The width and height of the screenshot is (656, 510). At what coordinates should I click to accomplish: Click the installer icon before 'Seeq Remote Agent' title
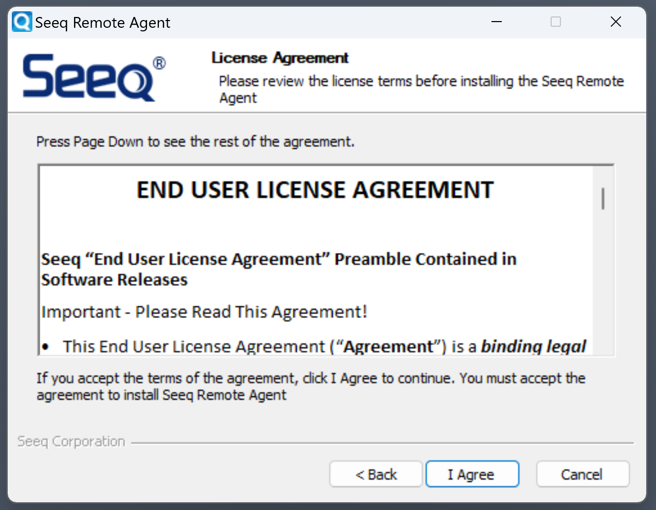[x=21, y=22]
